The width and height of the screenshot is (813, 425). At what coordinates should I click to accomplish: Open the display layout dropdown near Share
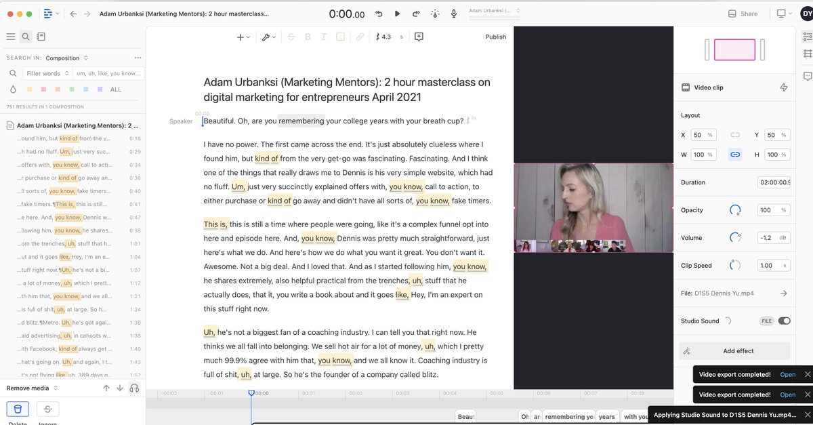[785, 14]
